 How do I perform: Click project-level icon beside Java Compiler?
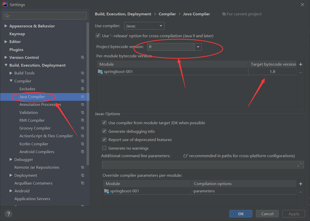tap(82, 97)
